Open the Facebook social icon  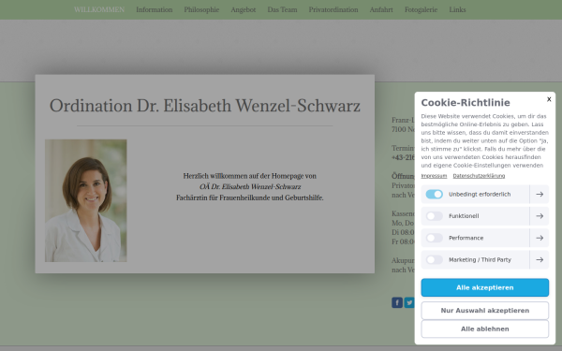[x=397, y=302]
